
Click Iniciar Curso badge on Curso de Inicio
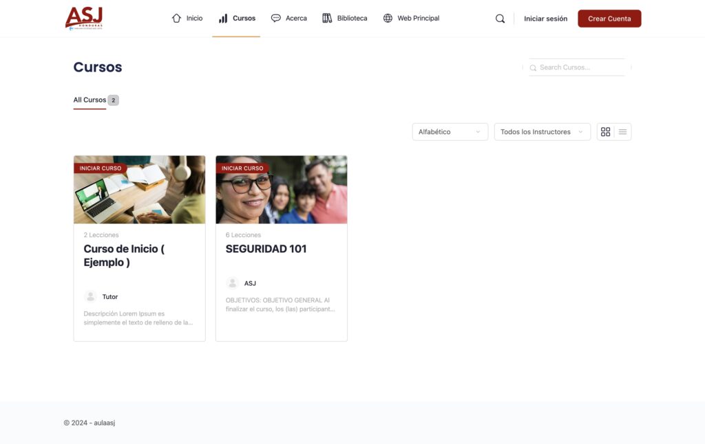pos(101,168)
